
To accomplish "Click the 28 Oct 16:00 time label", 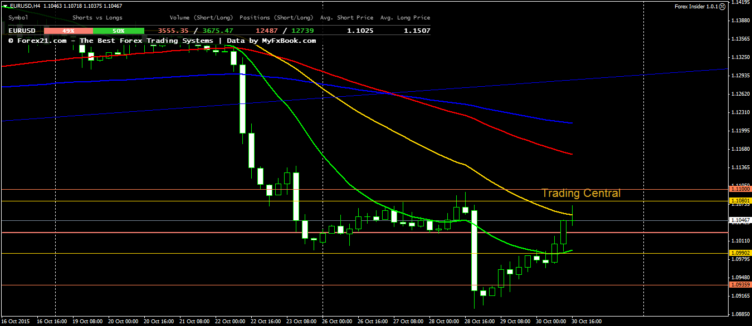I will point(479,322).
